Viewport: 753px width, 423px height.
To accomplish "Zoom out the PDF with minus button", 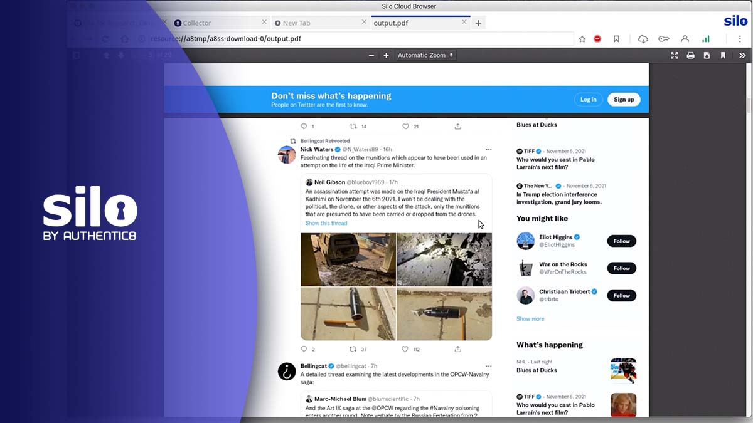I will point(371,55).
